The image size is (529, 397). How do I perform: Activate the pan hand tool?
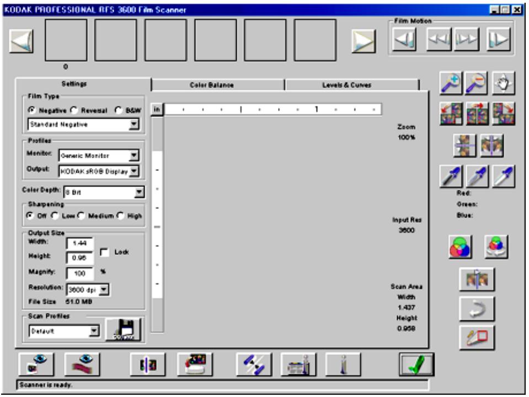[504, 83]
